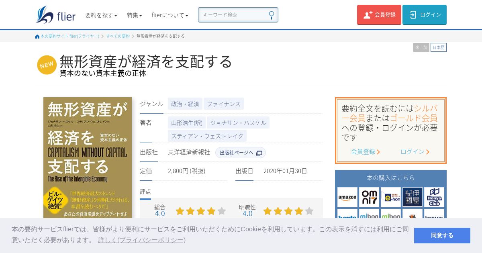Open 本の要約サイト flier breadcrumb home link
482x253 pixels.
67,36
